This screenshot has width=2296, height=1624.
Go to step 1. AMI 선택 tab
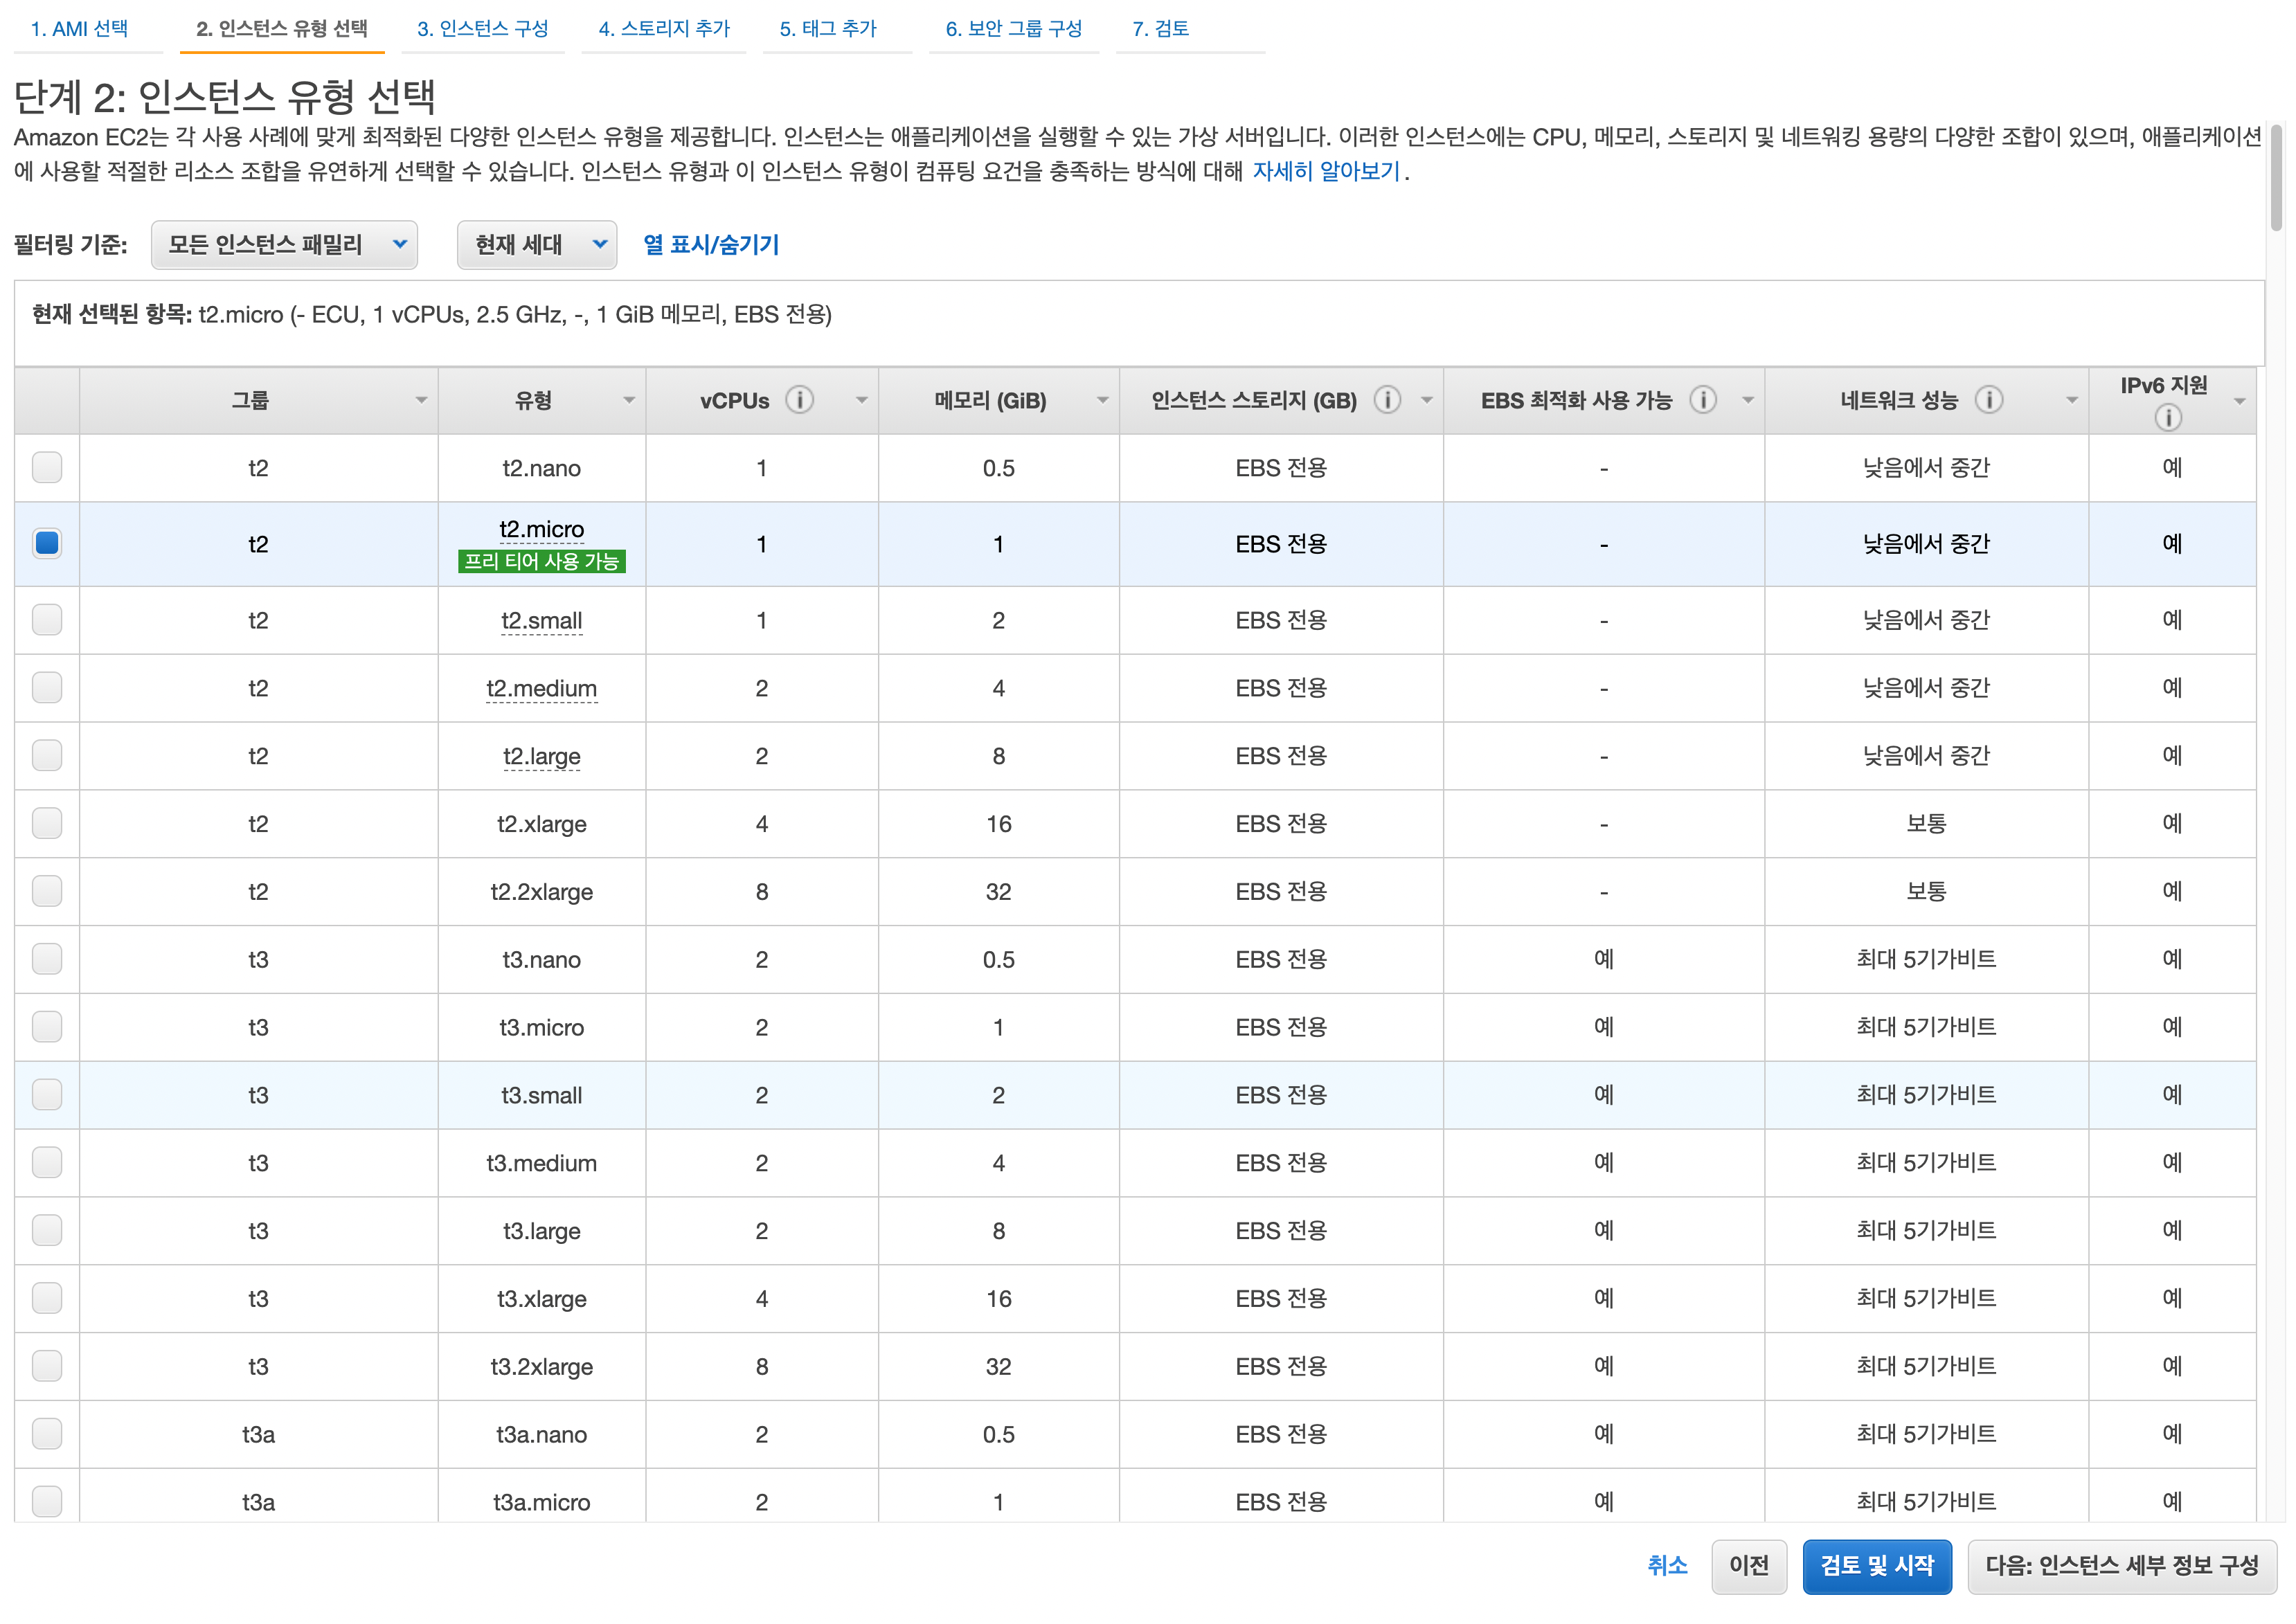[80, 29]
